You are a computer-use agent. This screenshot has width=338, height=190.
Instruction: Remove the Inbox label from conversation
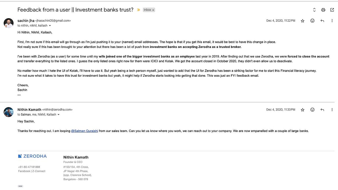(153, 10)
